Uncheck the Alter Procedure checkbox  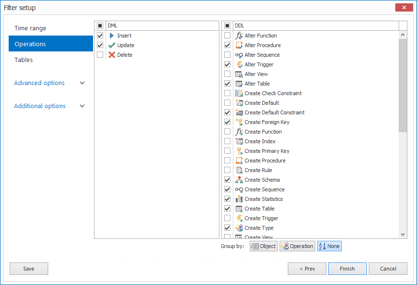coord(228,45)
